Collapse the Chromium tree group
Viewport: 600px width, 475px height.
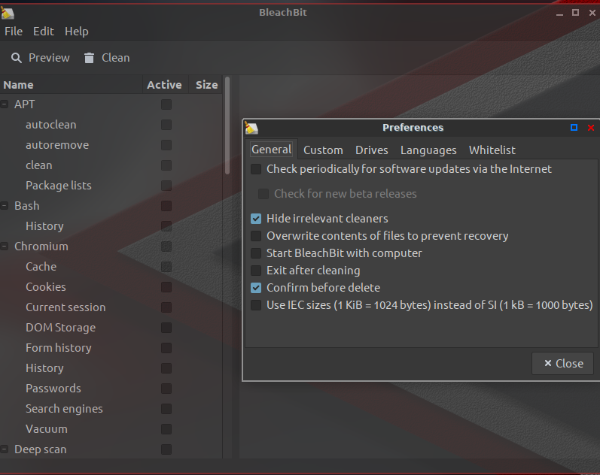pos(5,246)
